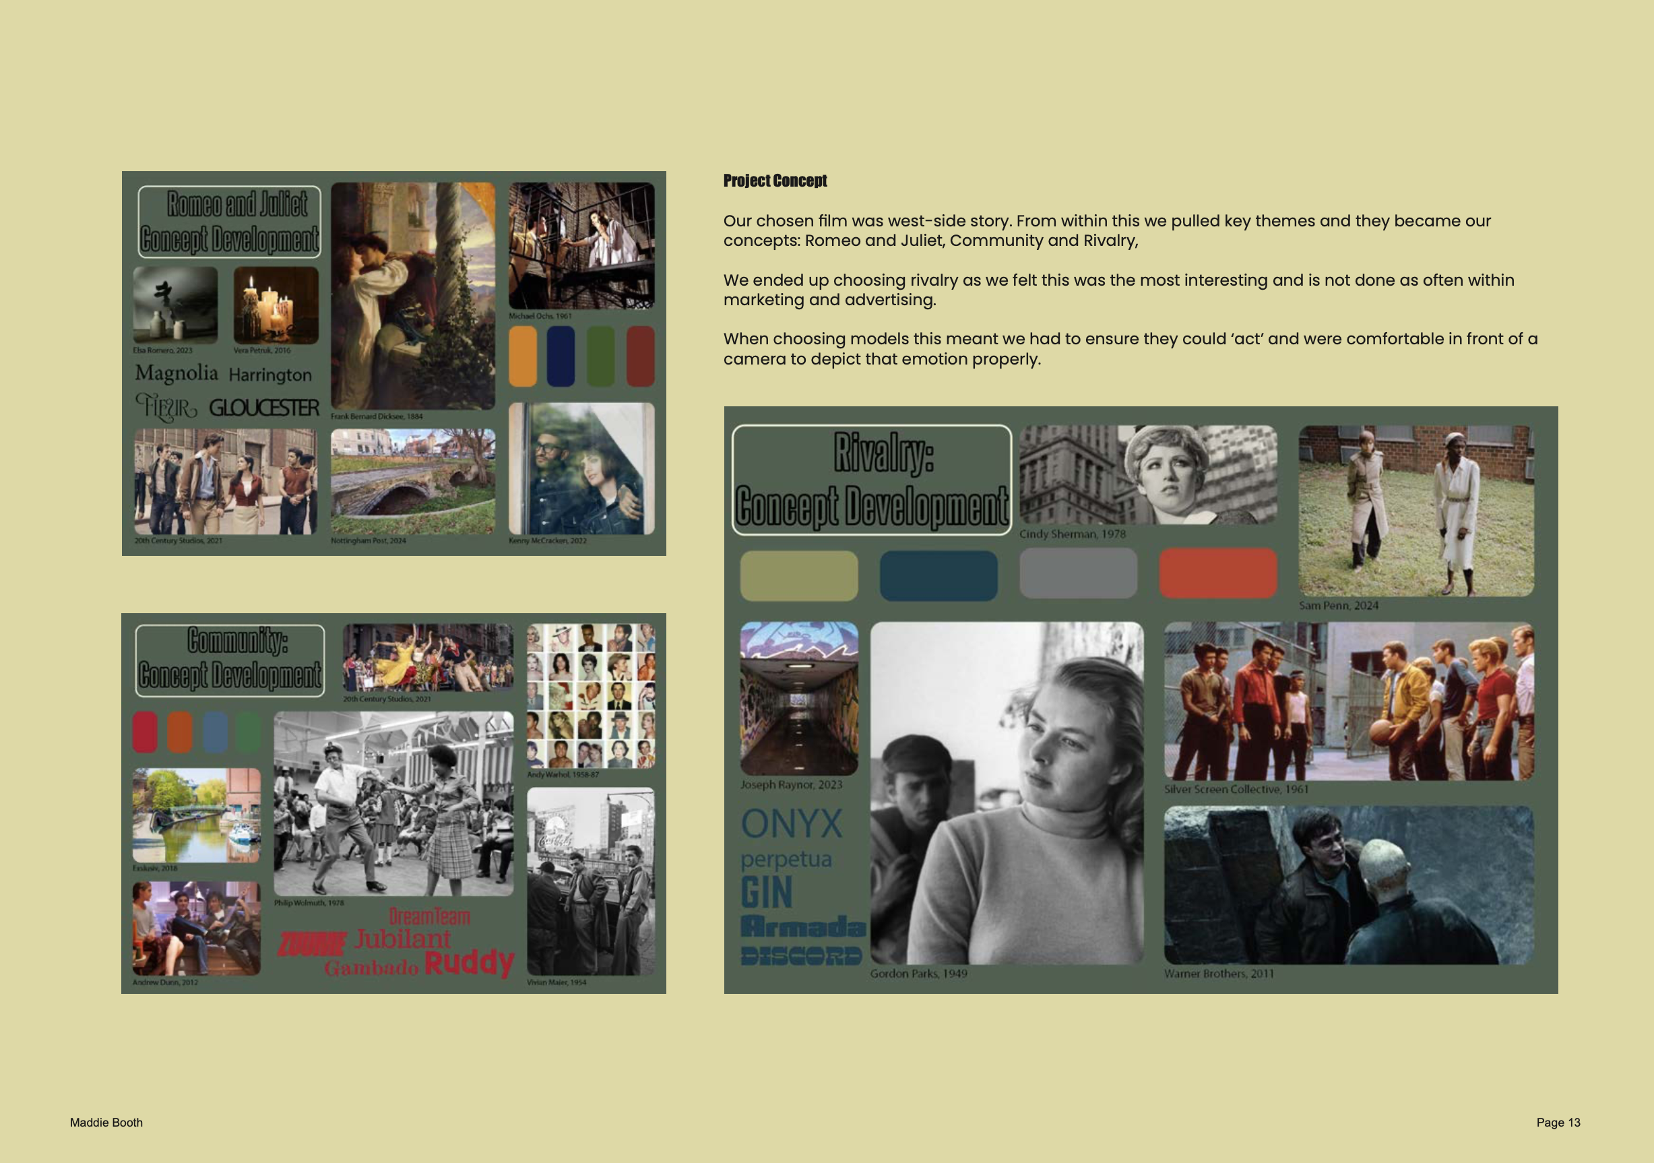Viewport: 1654px width, 1163px height.
Task: Click the group walking street still, Romeo board
Action: click(226, 481)
